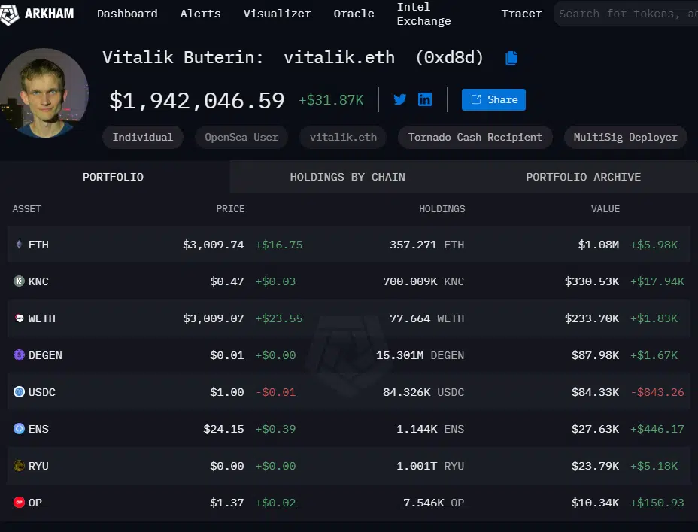Focus the token search field
The width and height of the screenshot is (698, 532).
627,14
